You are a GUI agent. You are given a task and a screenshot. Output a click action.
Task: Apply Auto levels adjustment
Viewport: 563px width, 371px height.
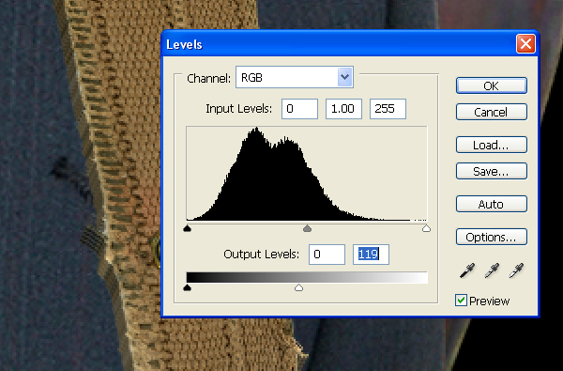tap(492, 204)
